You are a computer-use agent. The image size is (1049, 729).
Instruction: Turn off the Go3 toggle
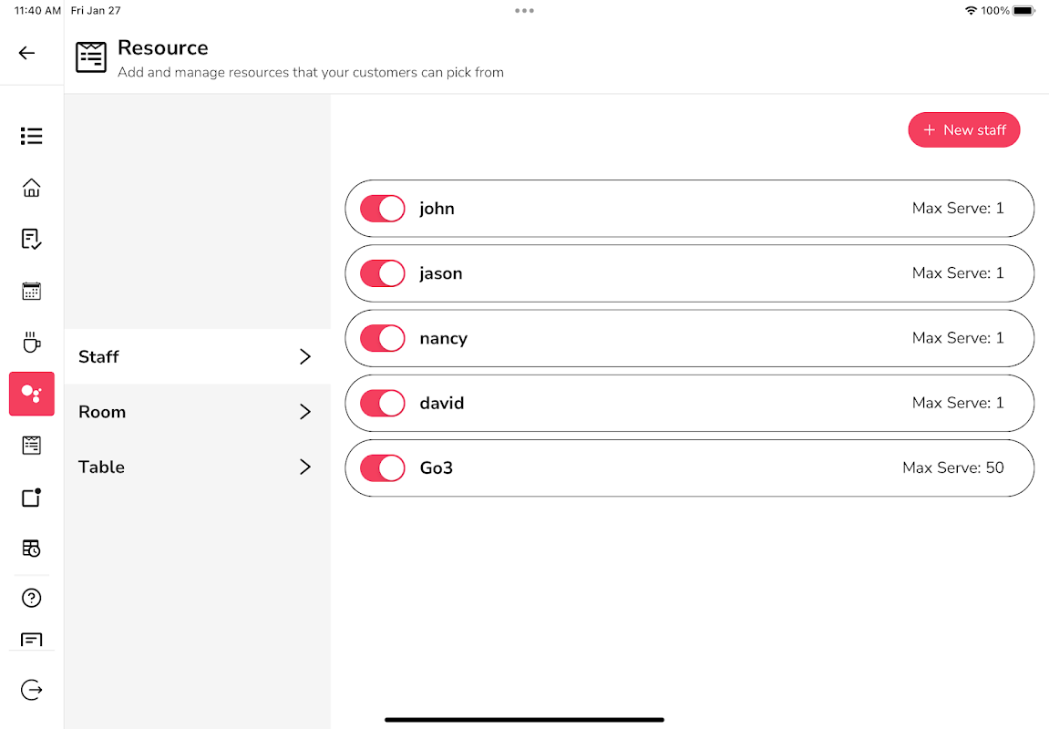383,468
